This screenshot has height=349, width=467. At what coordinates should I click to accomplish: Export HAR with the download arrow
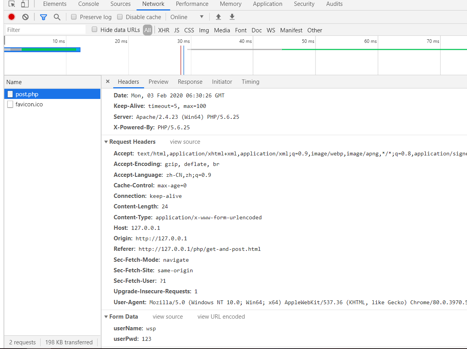tap(232, 17)
